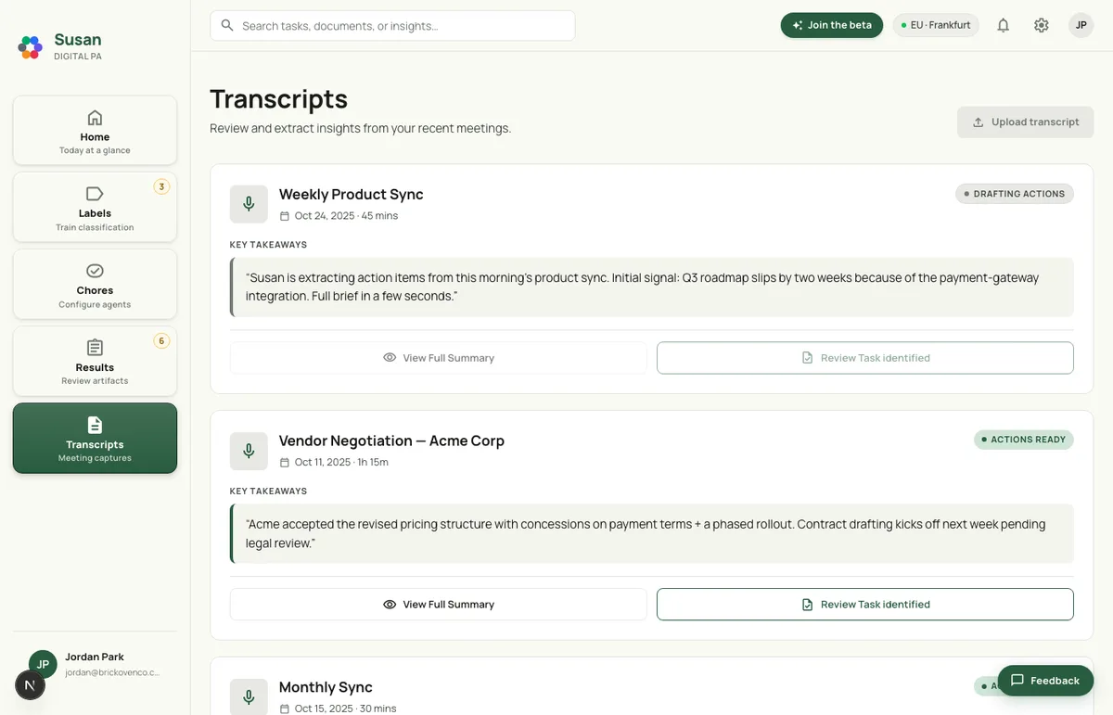The height and width of the screenshot is (715, 1113).
Task: Click the microphone icon for Monthly Sync
Action: (249, 696)
